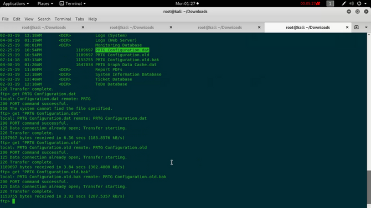The height and width of the screenshot is (208, 371).
Task: Open the Search menu
Action: [44, 19]
